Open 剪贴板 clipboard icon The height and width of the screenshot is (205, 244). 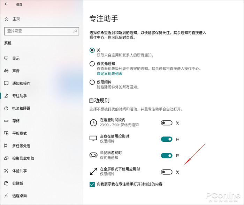pyautogui.click(x=6, y=183)
